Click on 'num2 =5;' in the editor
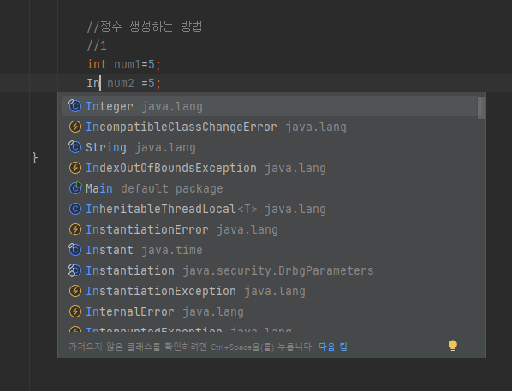Screen dimensions: 512x391 coord(134,83)
